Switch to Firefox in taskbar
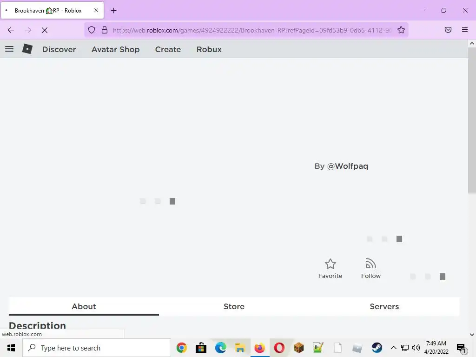This screenshot has height=357, width=476. pos(259,348)
